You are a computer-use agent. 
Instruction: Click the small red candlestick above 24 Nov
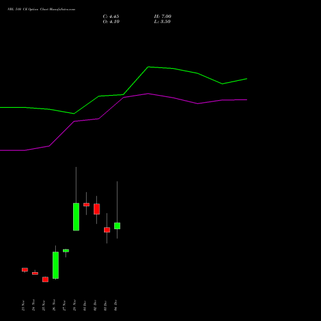[x=35, y=273]
